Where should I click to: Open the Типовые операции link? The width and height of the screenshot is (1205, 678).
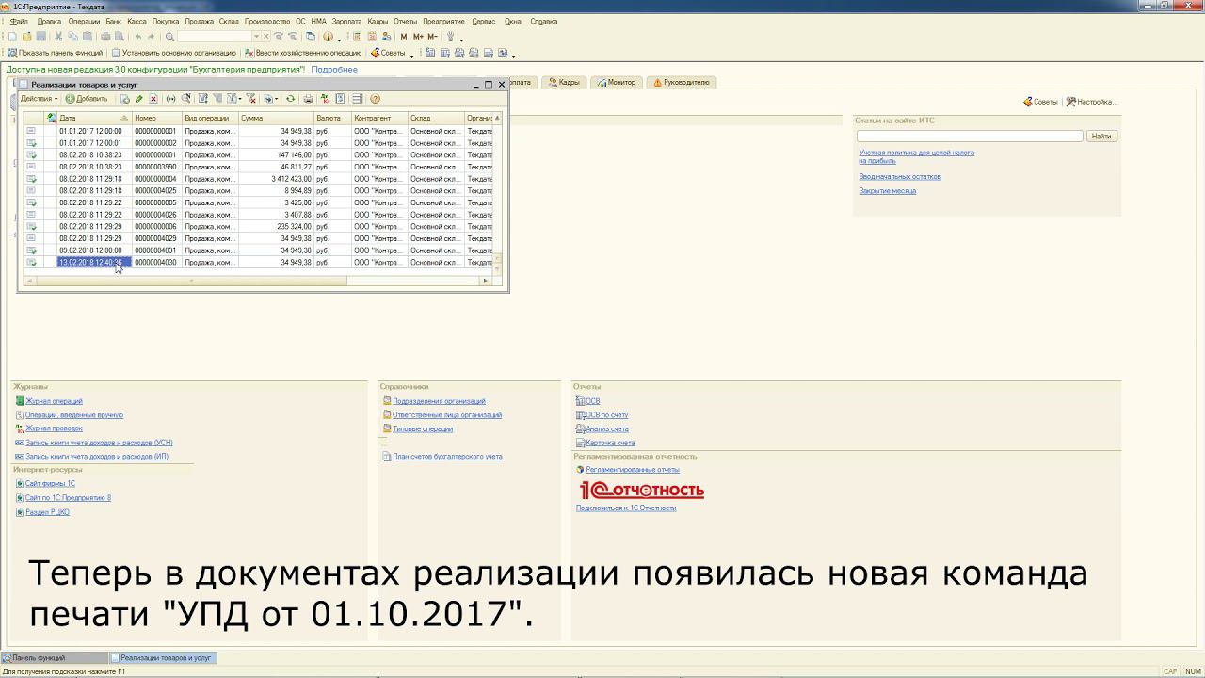pos(423,428)
